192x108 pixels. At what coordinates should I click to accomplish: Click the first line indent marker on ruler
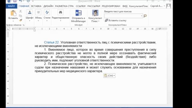pyautogui.click(x=35, y=28)
